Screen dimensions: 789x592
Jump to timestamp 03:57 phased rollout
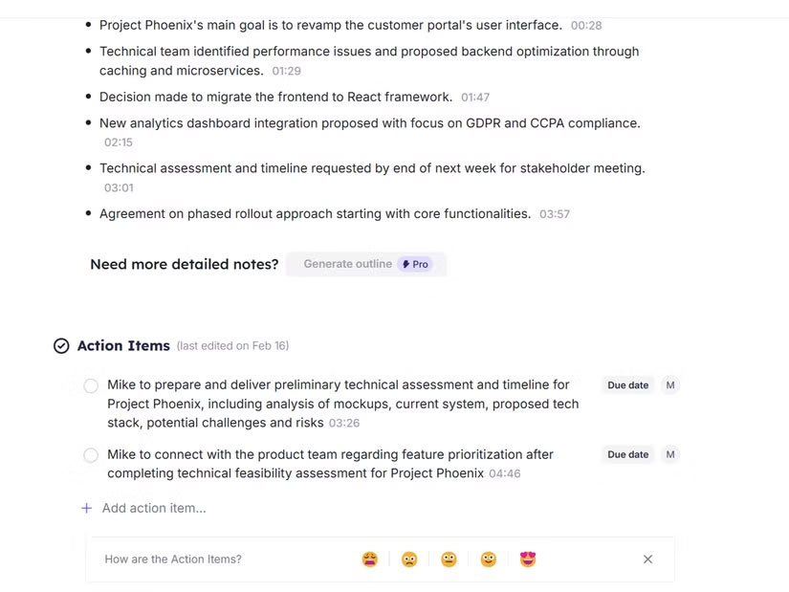tap(555, 214)
